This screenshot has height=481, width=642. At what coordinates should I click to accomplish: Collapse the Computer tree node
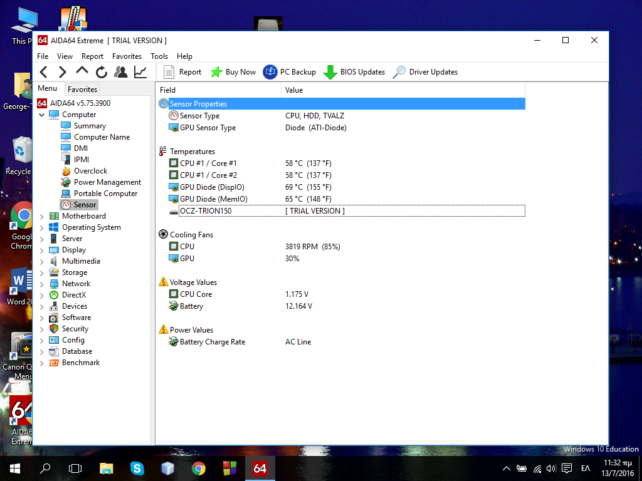(x=41, y=115)
